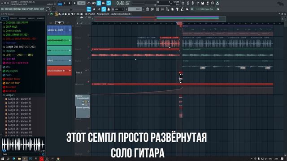Expand DRILL DRUM KIT-2021 folder
The image size is (287, 161).
(17, 35)
